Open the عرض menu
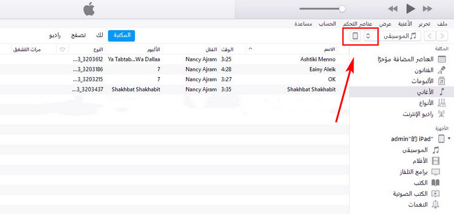The image size is (454, 214). [x=386, y=24]
